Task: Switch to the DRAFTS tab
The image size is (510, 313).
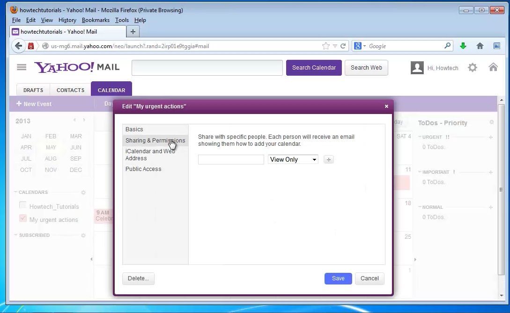Action: point(33,90)
